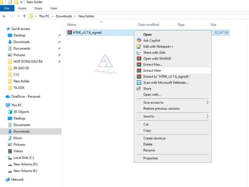The width and height of the screenshot is (249, 187).
Task: Click the Ask Copilot icon
Action: [x=139, y=40]
